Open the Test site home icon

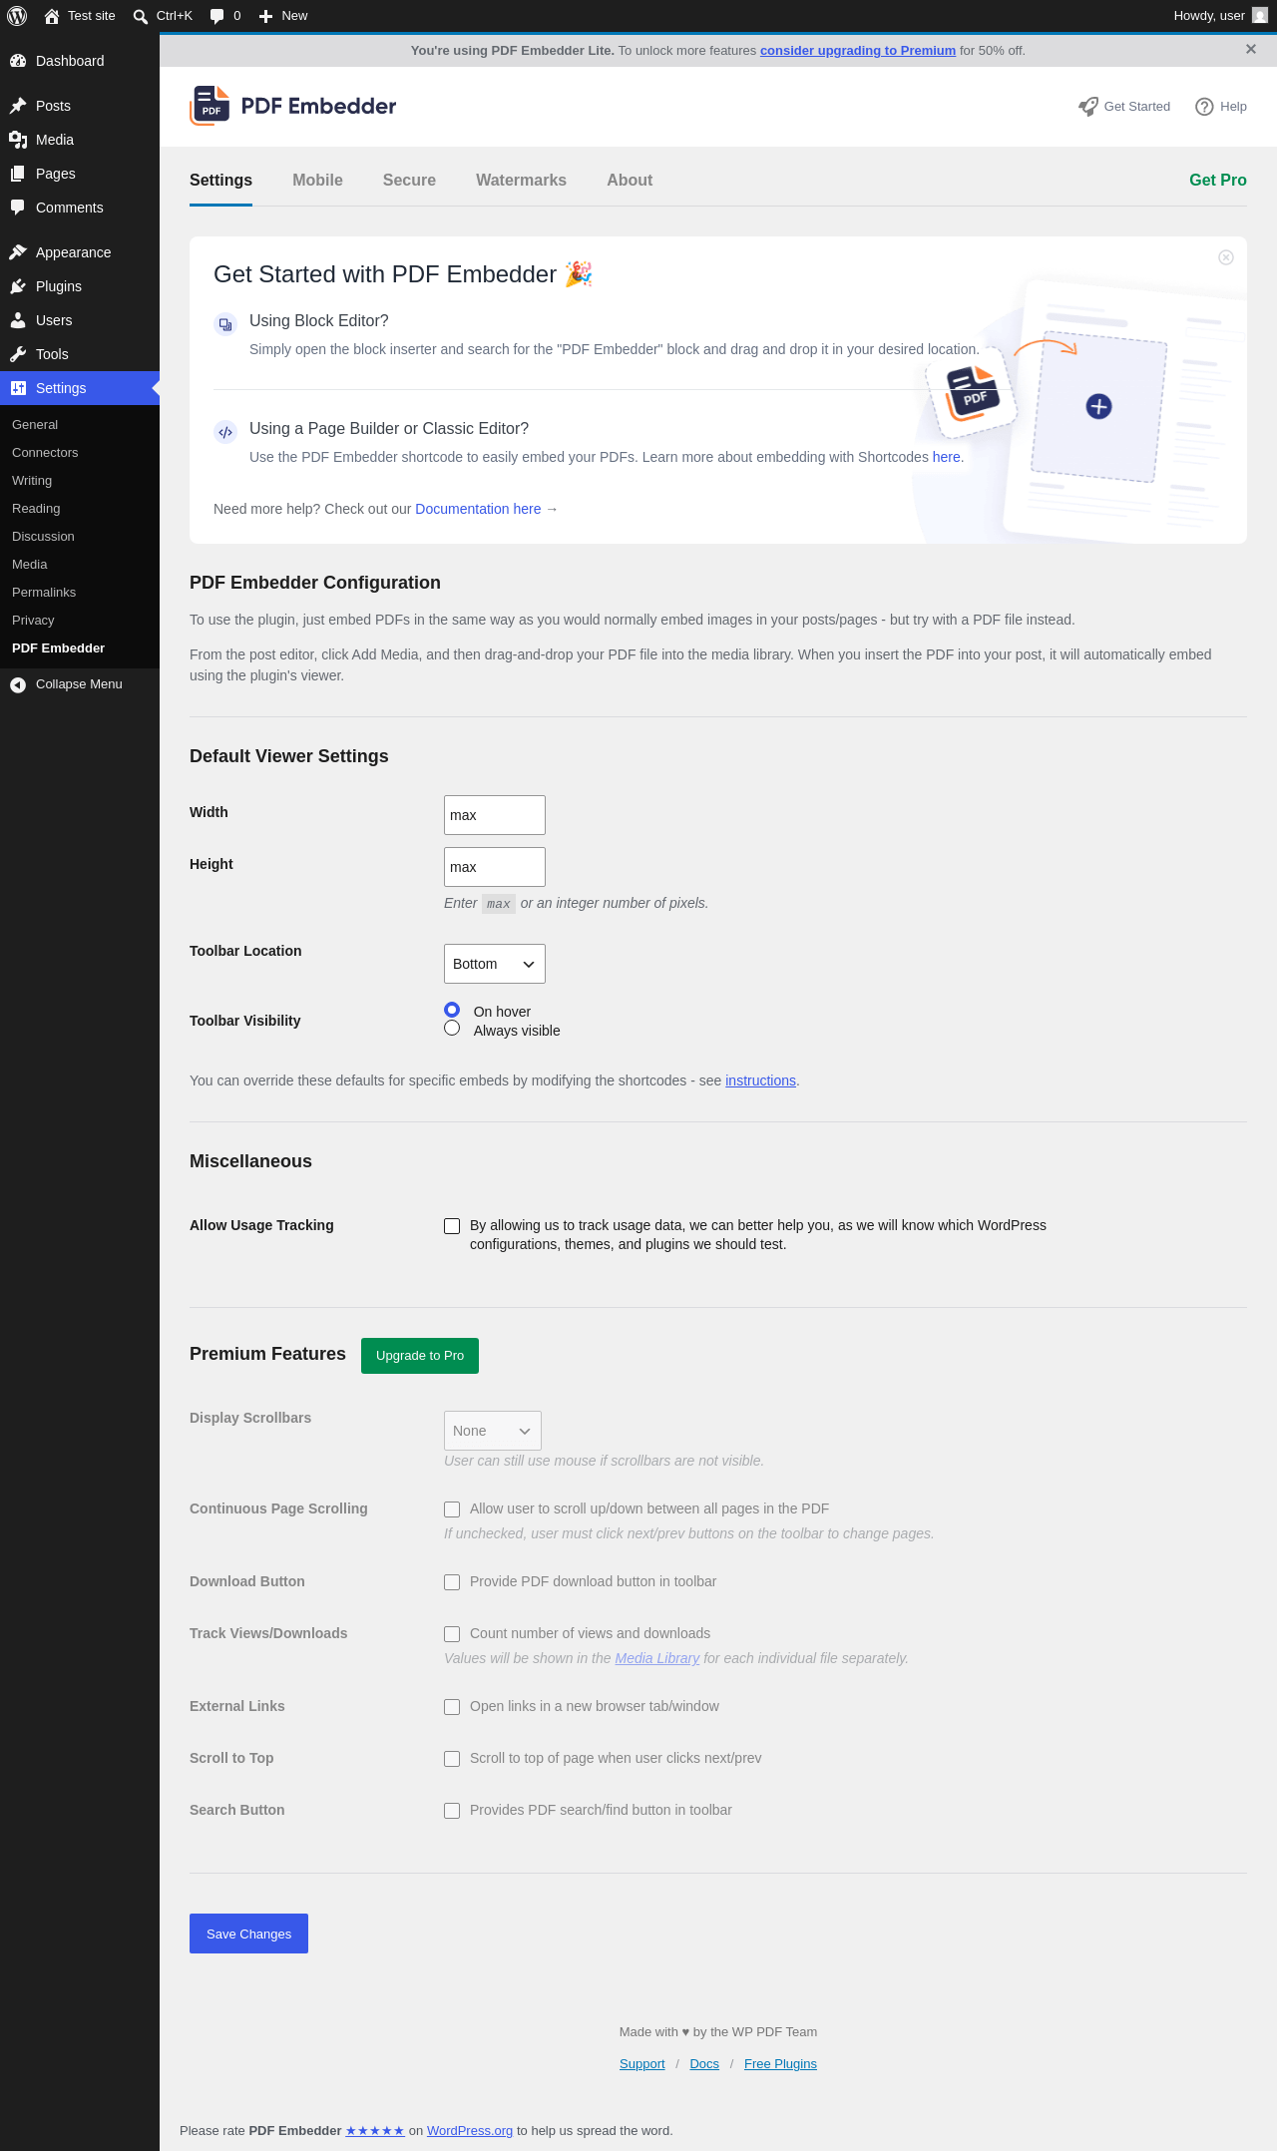[52, 16]
